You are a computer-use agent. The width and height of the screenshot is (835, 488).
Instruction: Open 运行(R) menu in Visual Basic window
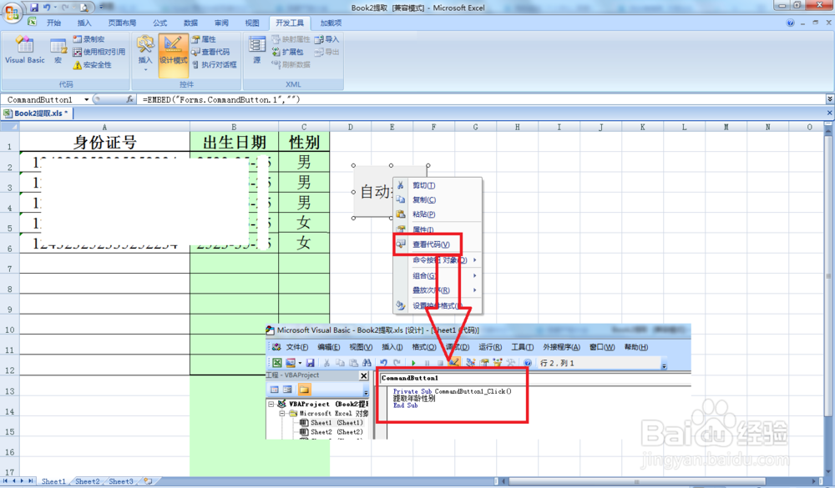tap(490, 347)
